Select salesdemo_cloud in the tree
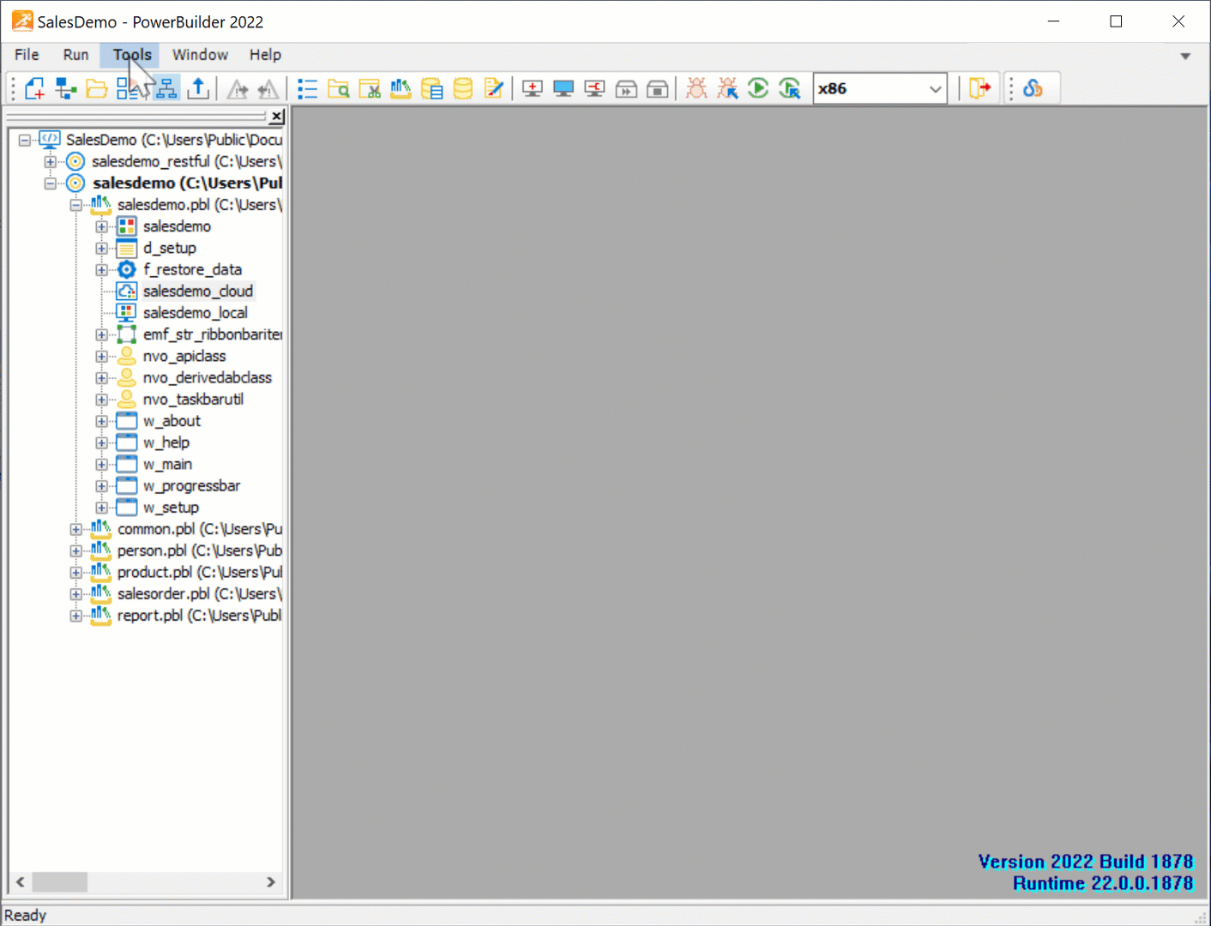 tap(198, 292)
